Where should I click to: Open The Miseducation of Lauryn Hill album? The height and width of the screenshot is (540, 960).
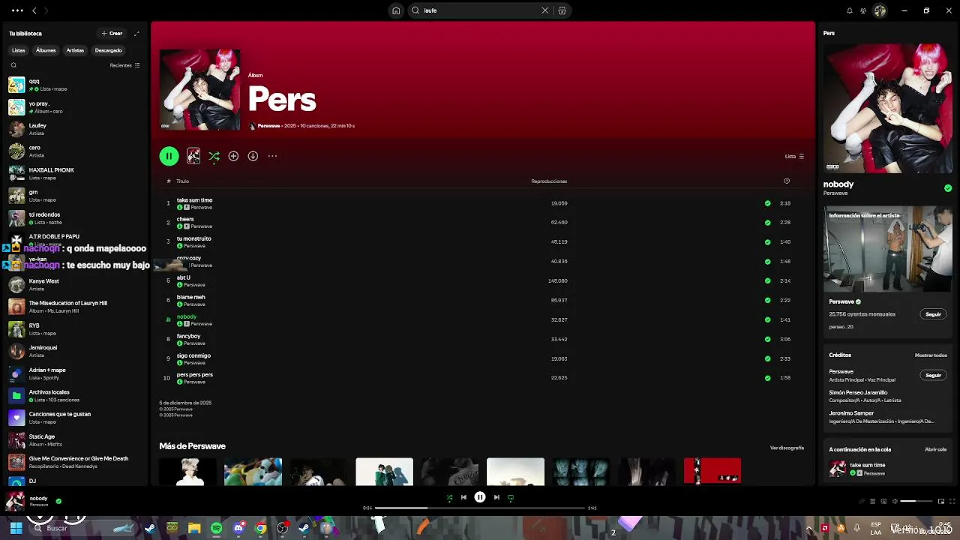(75, 307)
